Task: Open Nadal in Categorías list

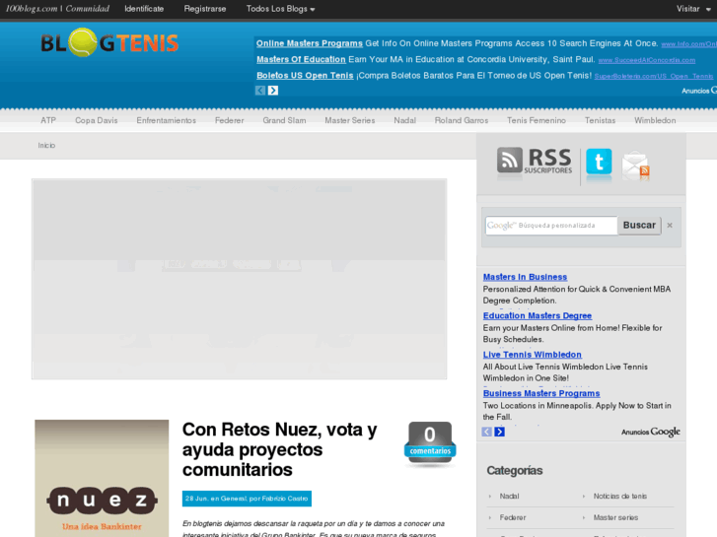Action: coord(510,497)
